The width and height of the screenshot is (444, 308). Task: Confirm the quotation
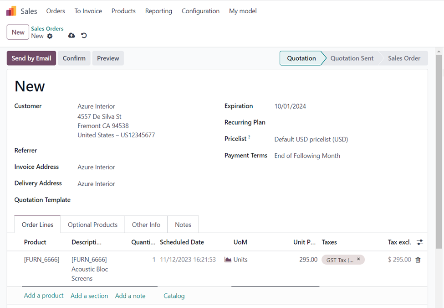click(74, 58)
